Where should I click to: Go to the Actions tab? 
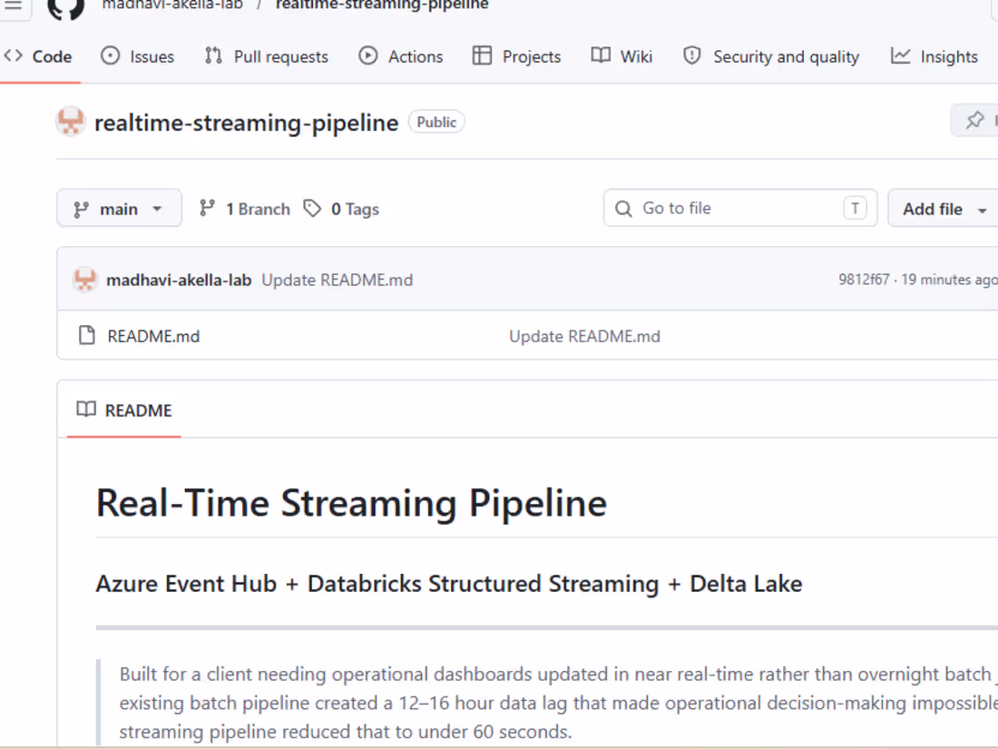point(401,56)
